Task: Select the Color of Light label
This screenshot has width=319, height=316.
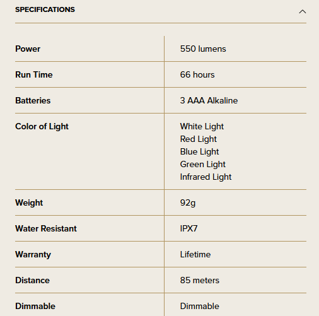Action: tap(42, 127)
